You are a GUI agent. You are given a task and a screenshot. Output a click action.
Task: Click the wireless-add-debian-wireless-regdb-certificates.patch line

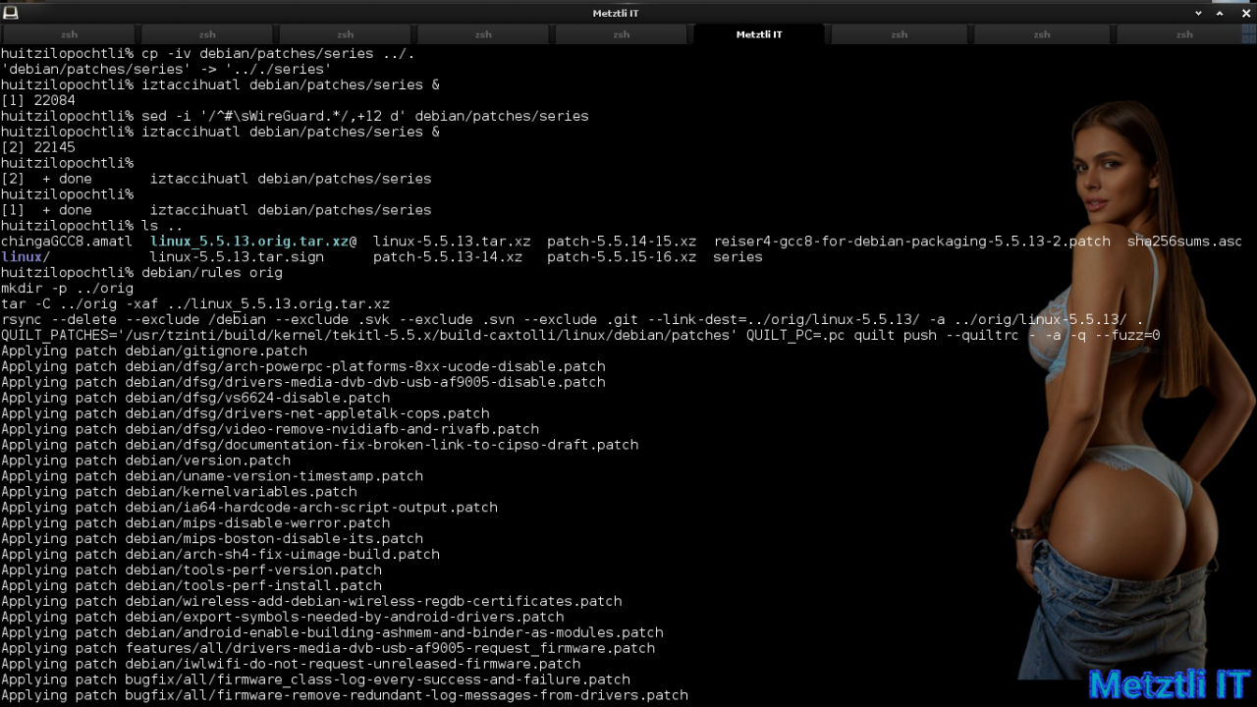311,602
